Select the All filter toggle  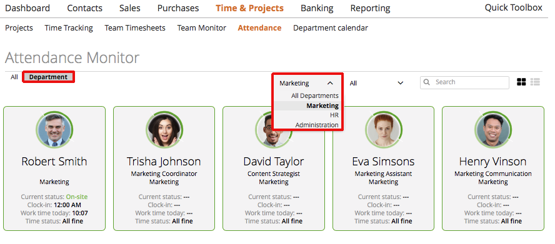(14, 77)
